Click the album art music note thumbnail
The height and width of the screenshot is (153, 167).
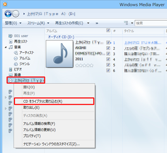[x=59, y=54]
